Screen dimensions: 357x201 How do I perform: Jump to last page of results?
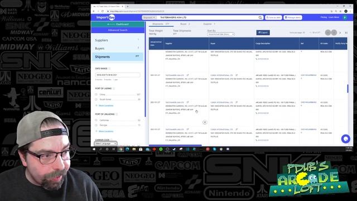click(346, 33)
